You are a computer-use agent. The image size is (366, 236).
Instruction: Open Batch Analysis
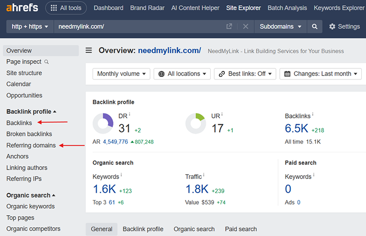pos(287,8)
